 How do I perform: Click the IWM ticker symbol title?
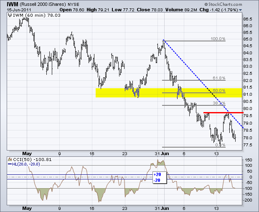(13, 4)
